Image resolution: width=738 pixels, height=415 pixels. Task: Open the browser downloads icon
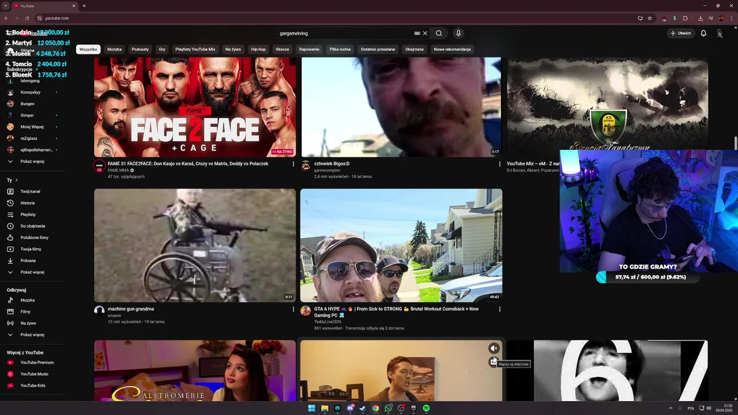(701, 18)
